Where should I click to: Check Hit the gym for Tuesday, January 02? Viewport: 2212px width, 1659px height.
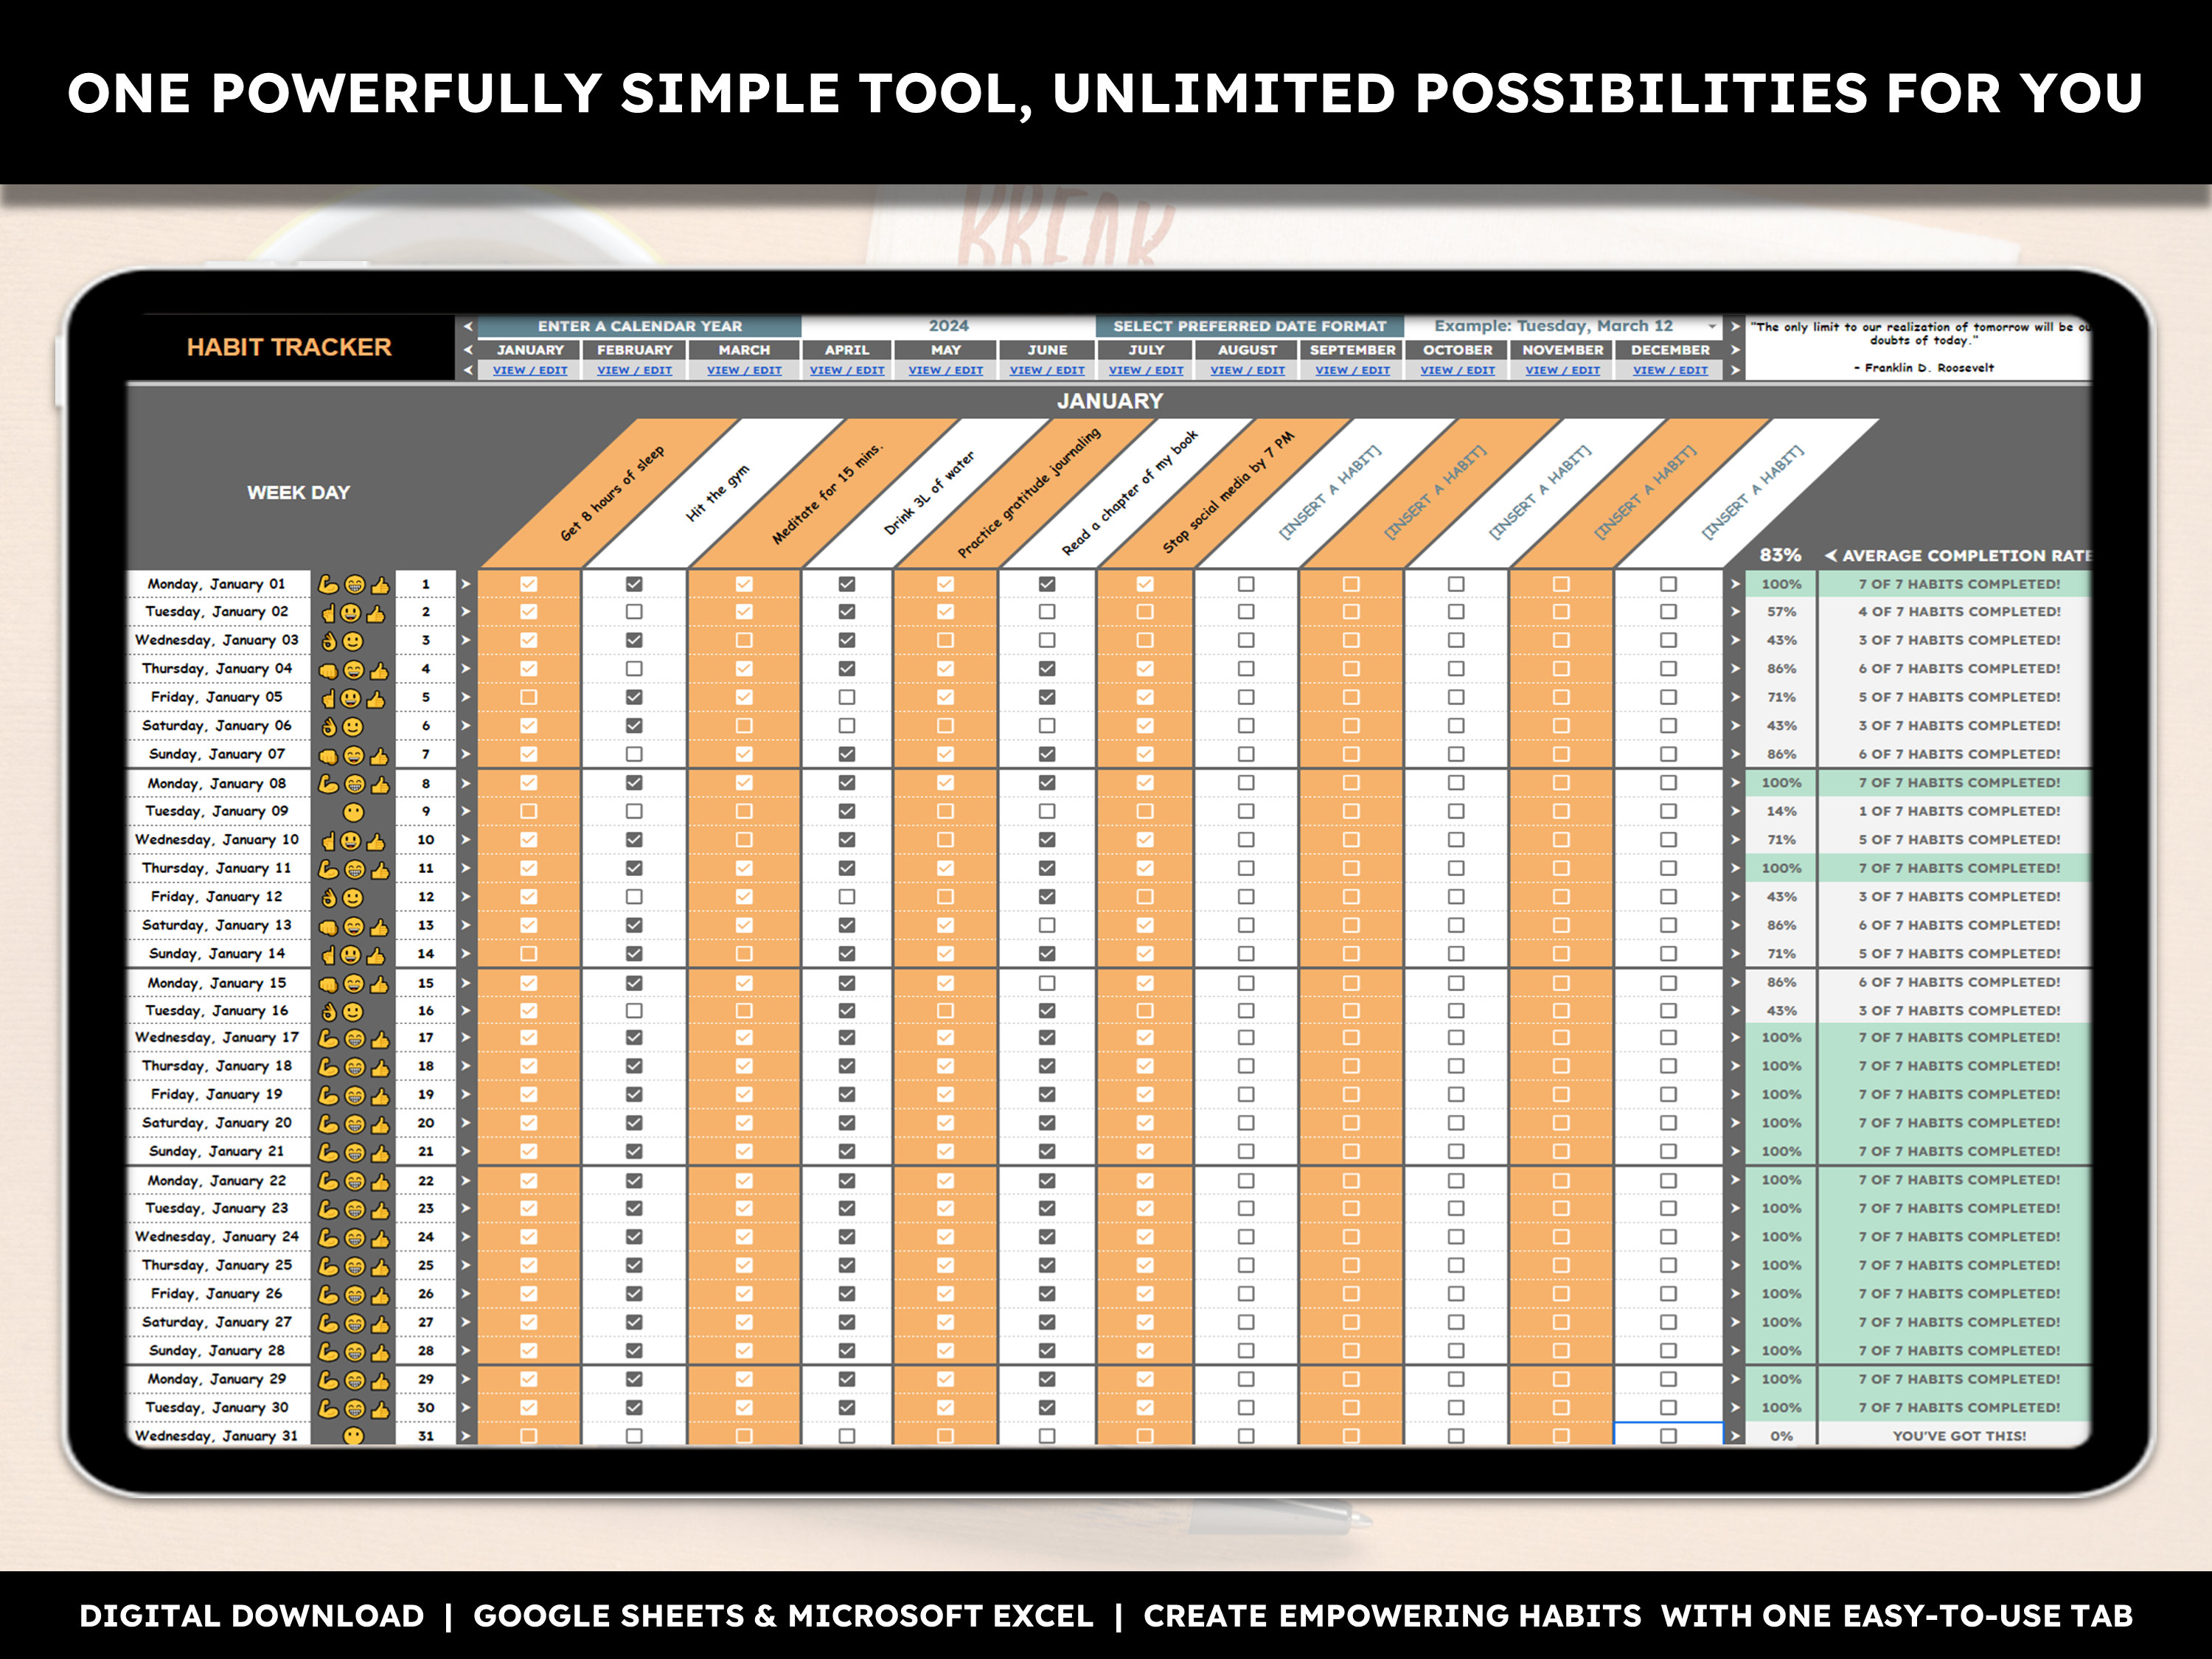click(x=634, y=612)
